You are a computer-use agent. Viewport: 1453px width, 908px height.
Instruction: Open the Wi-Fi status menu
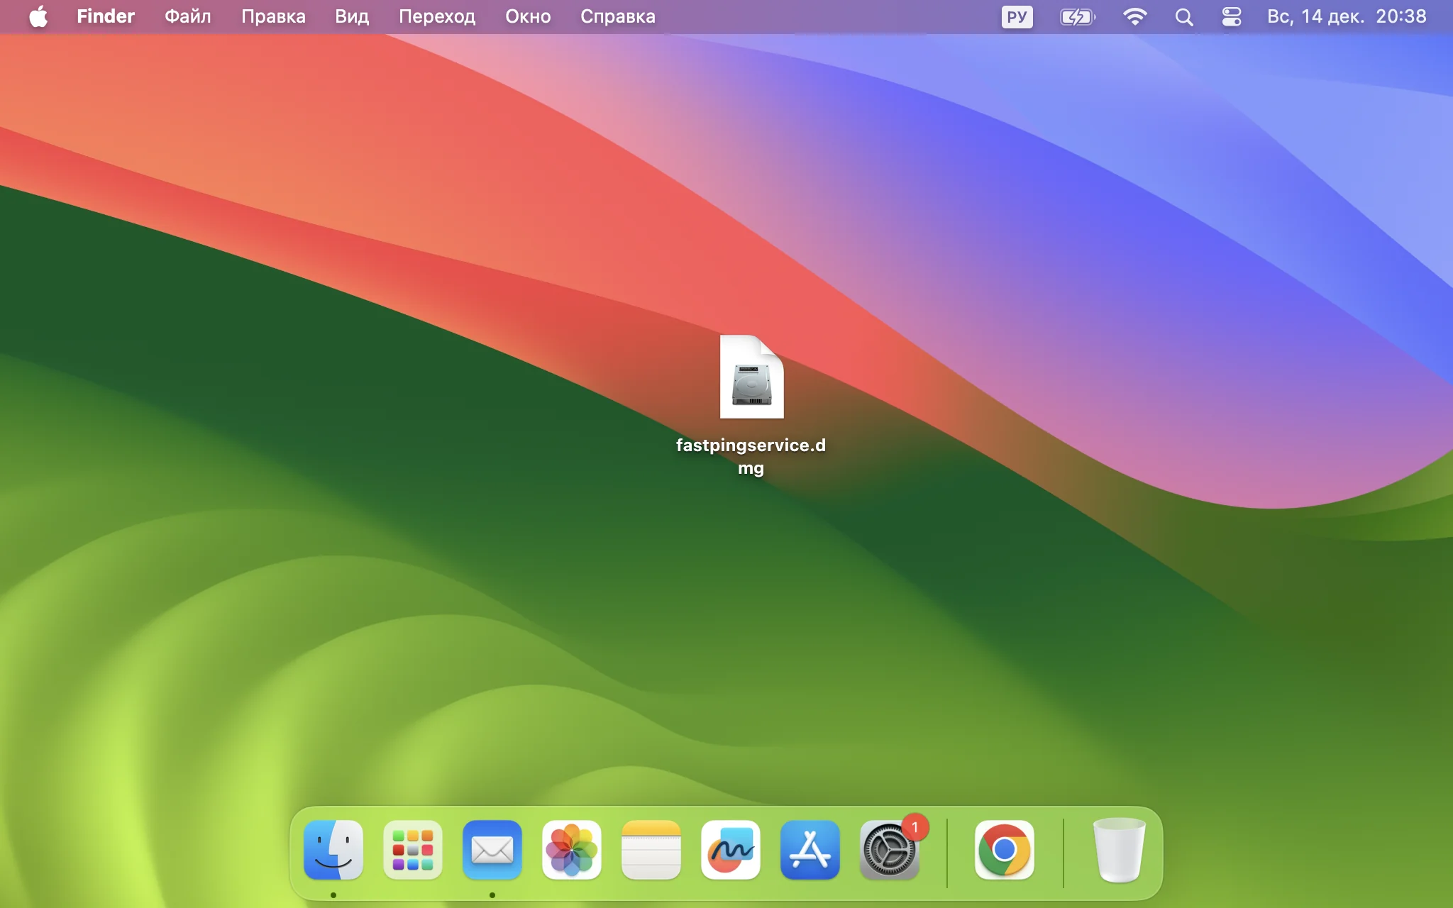1135,16
